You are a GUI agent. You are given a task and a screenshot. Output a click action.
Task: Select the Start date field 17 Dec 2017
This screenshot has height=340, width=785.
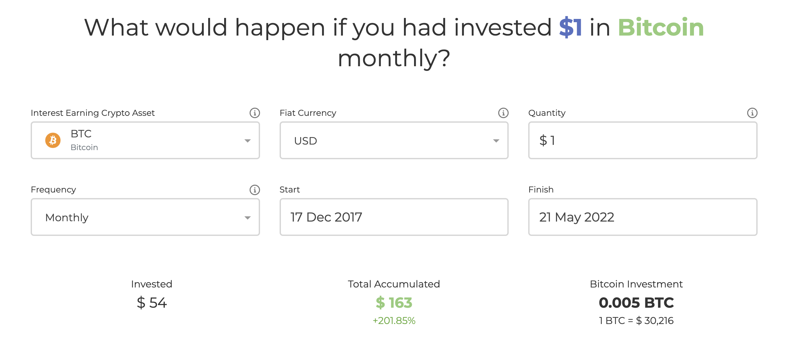[394, 217]
